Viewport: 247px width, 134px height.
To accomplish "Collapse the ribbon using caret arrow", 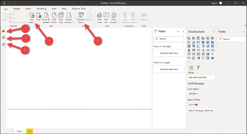I will tap(245, 26).
